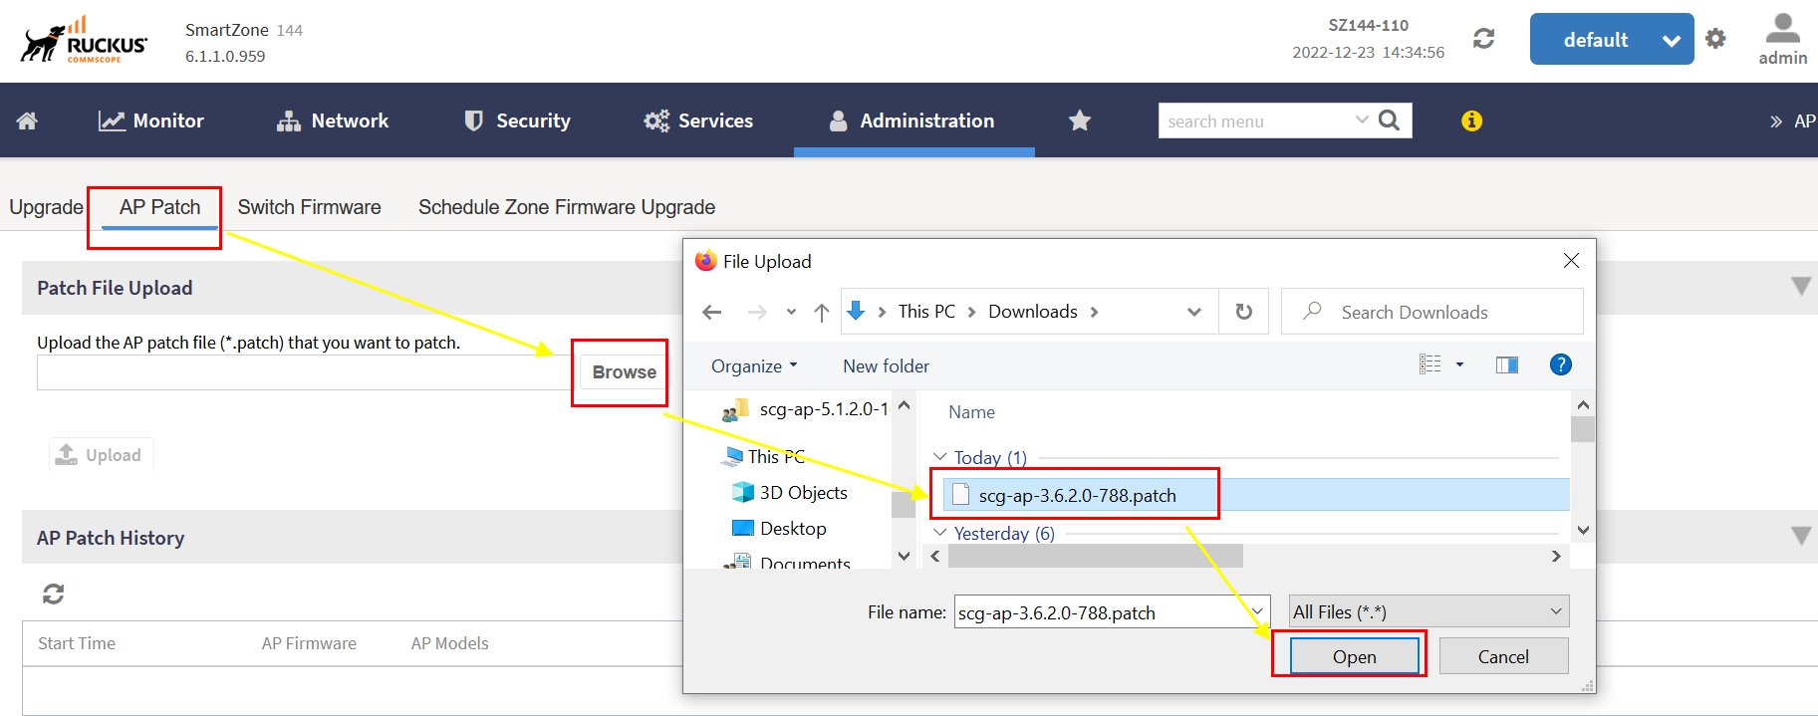Select scg-ap-3.6.2.0-788.patch file
Image resolution: width=1818 pixels, height=716 pixels.
[x=1255, y=495]
